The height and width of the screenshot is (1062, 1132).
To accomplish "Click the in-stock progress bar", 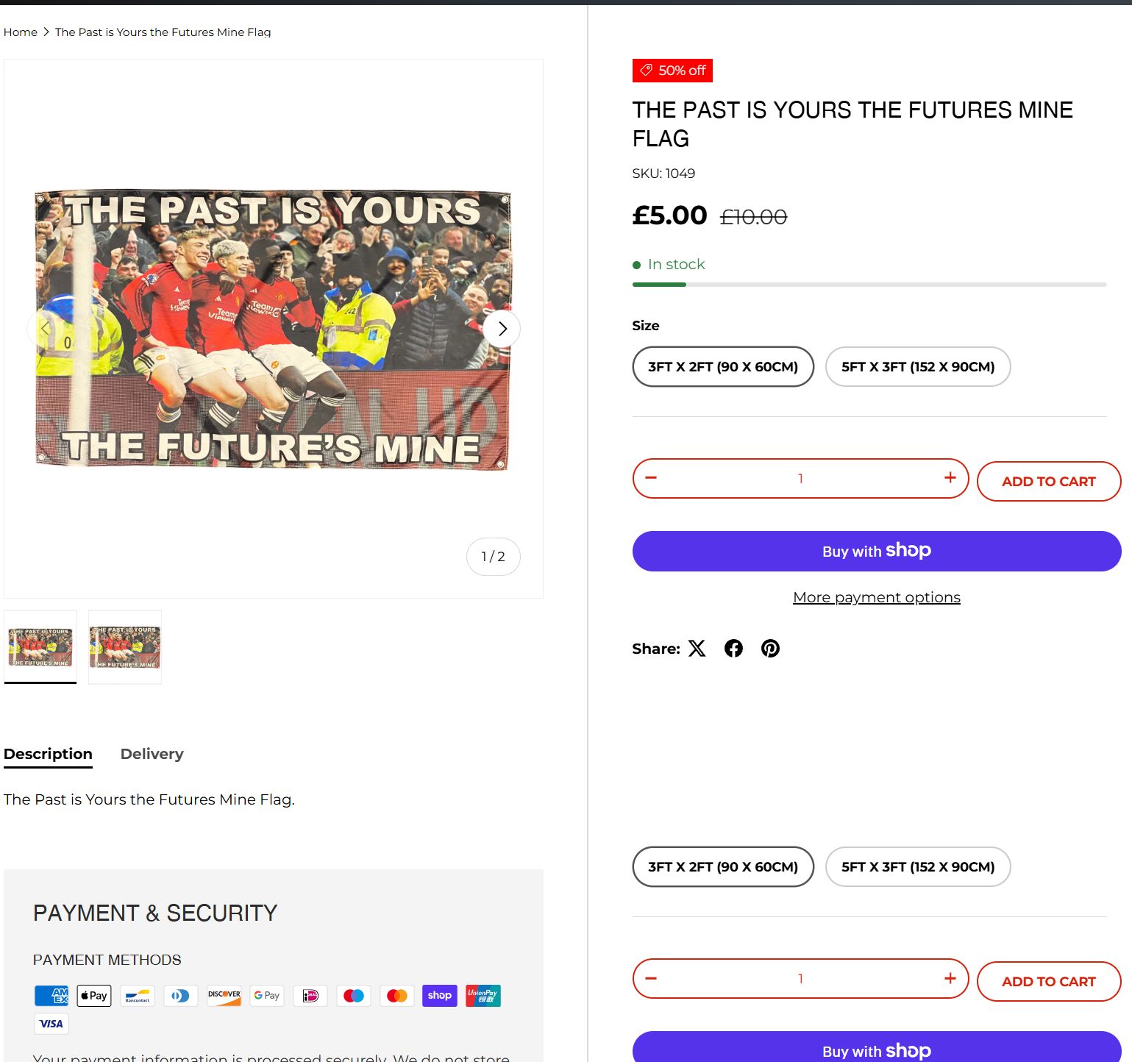I will [x=869, y=285].
